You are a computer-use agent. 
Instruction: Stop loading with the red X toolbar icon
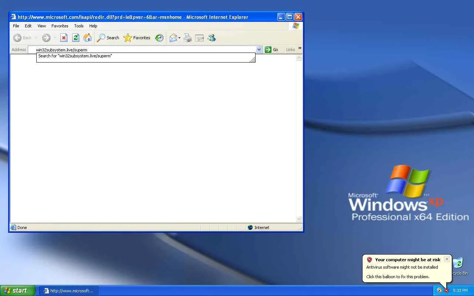64,38
